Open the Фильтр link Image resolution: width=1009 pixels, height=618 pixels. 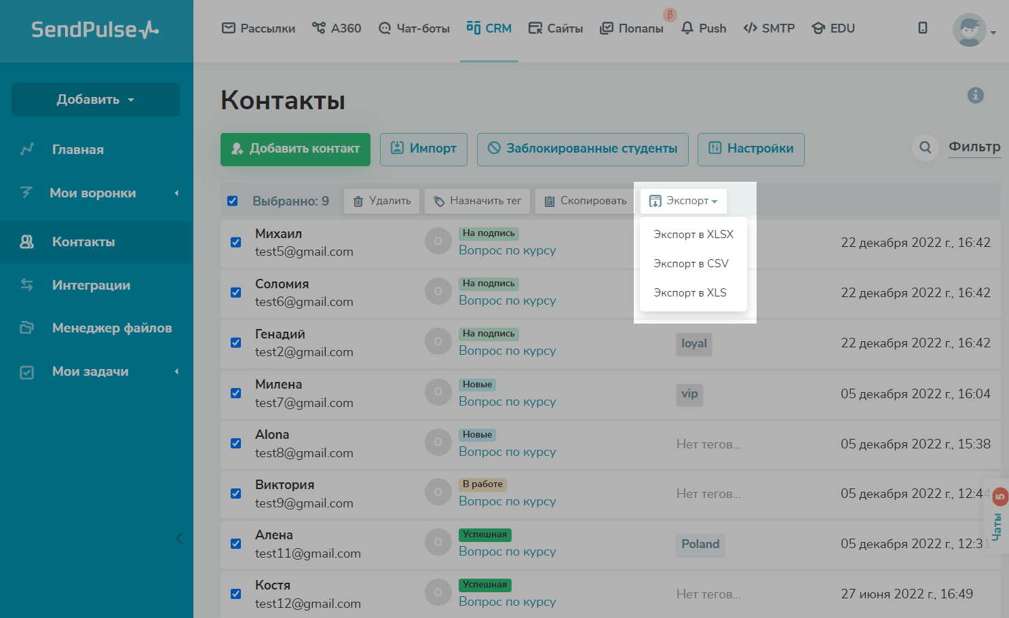point(974,147)
